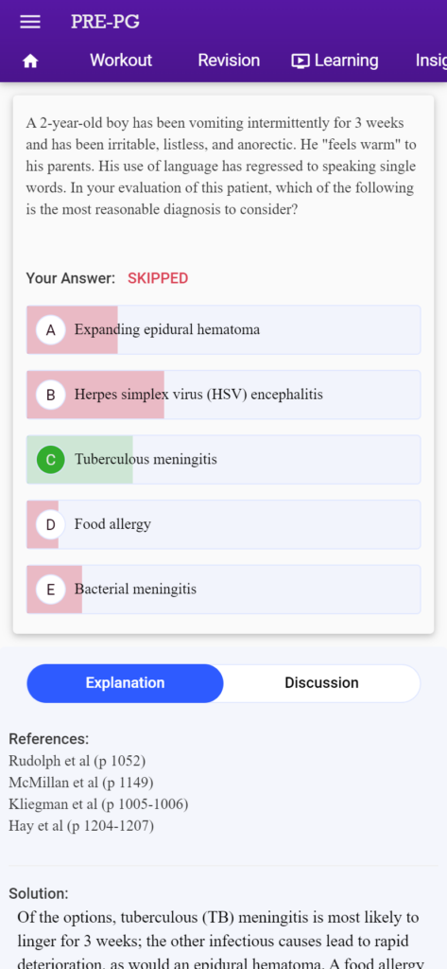The image size is (447, 969).
Task: Choose the Bacterial meningitis answer
Action: click(223, 590)
